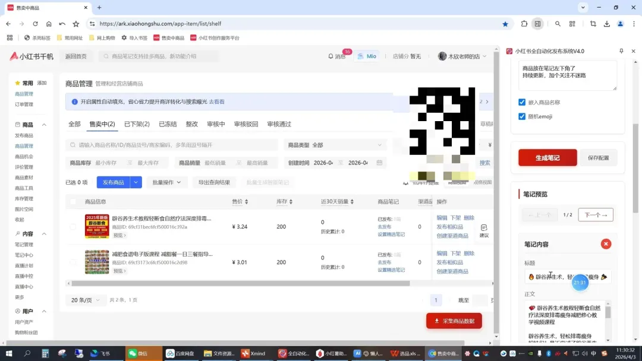
Task: Click the 搜索 link in filters
Action: tap(485, 163)
